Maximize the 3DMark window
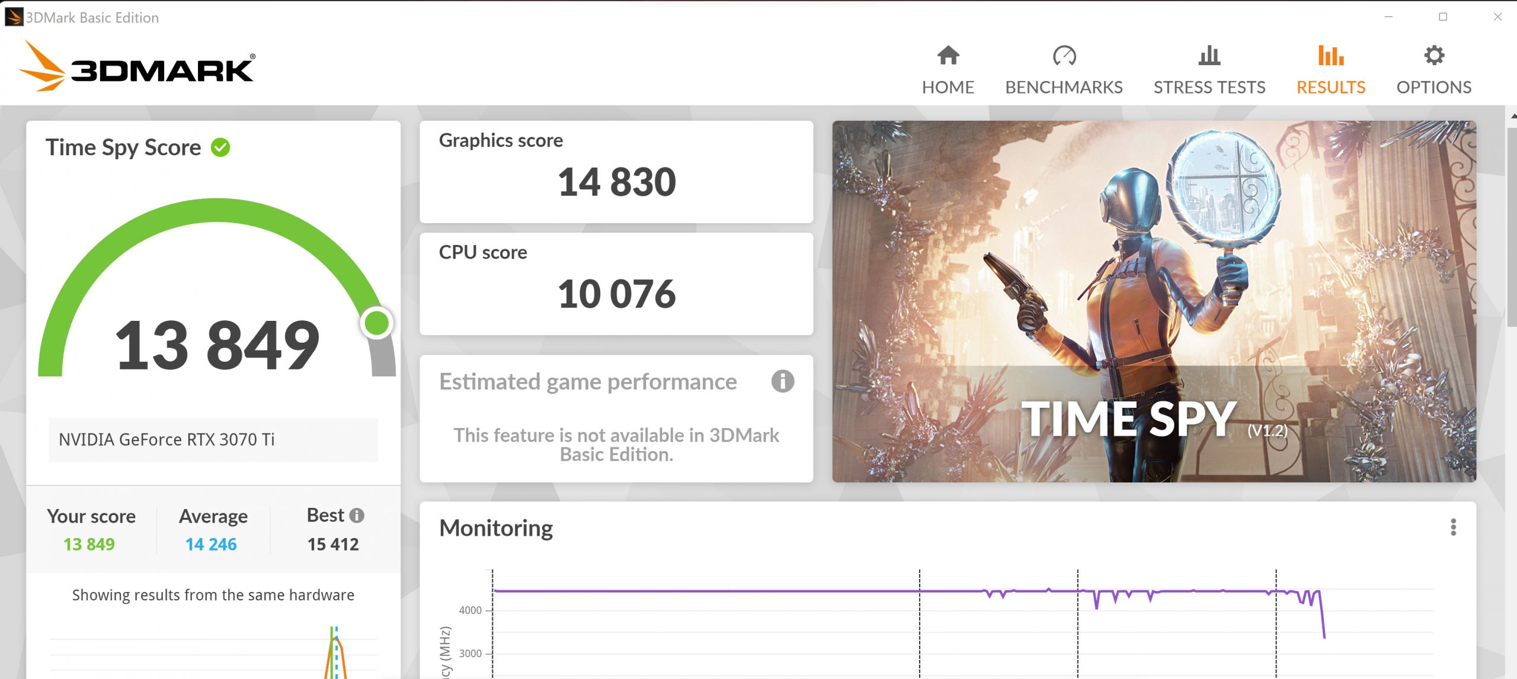Viewport: 1517px width, 679px height. (1443, 17)
